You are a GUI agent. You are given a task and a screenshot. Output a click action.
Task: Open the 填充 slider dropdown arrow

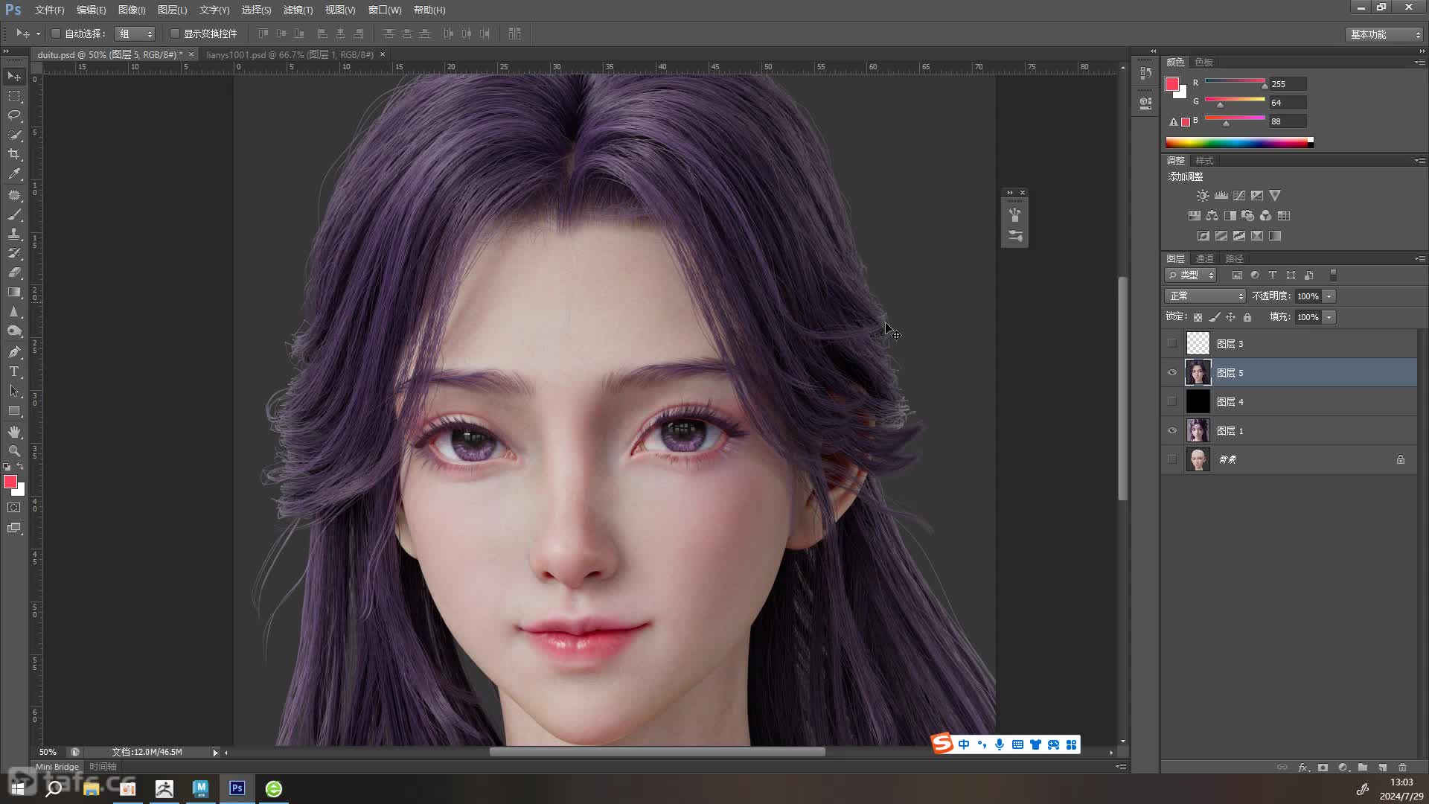(1329, 317)
